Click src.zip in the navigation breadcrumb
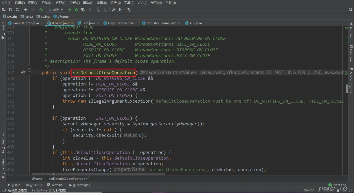This screenshot has width=354, height=193. click(x=10, y=16)
